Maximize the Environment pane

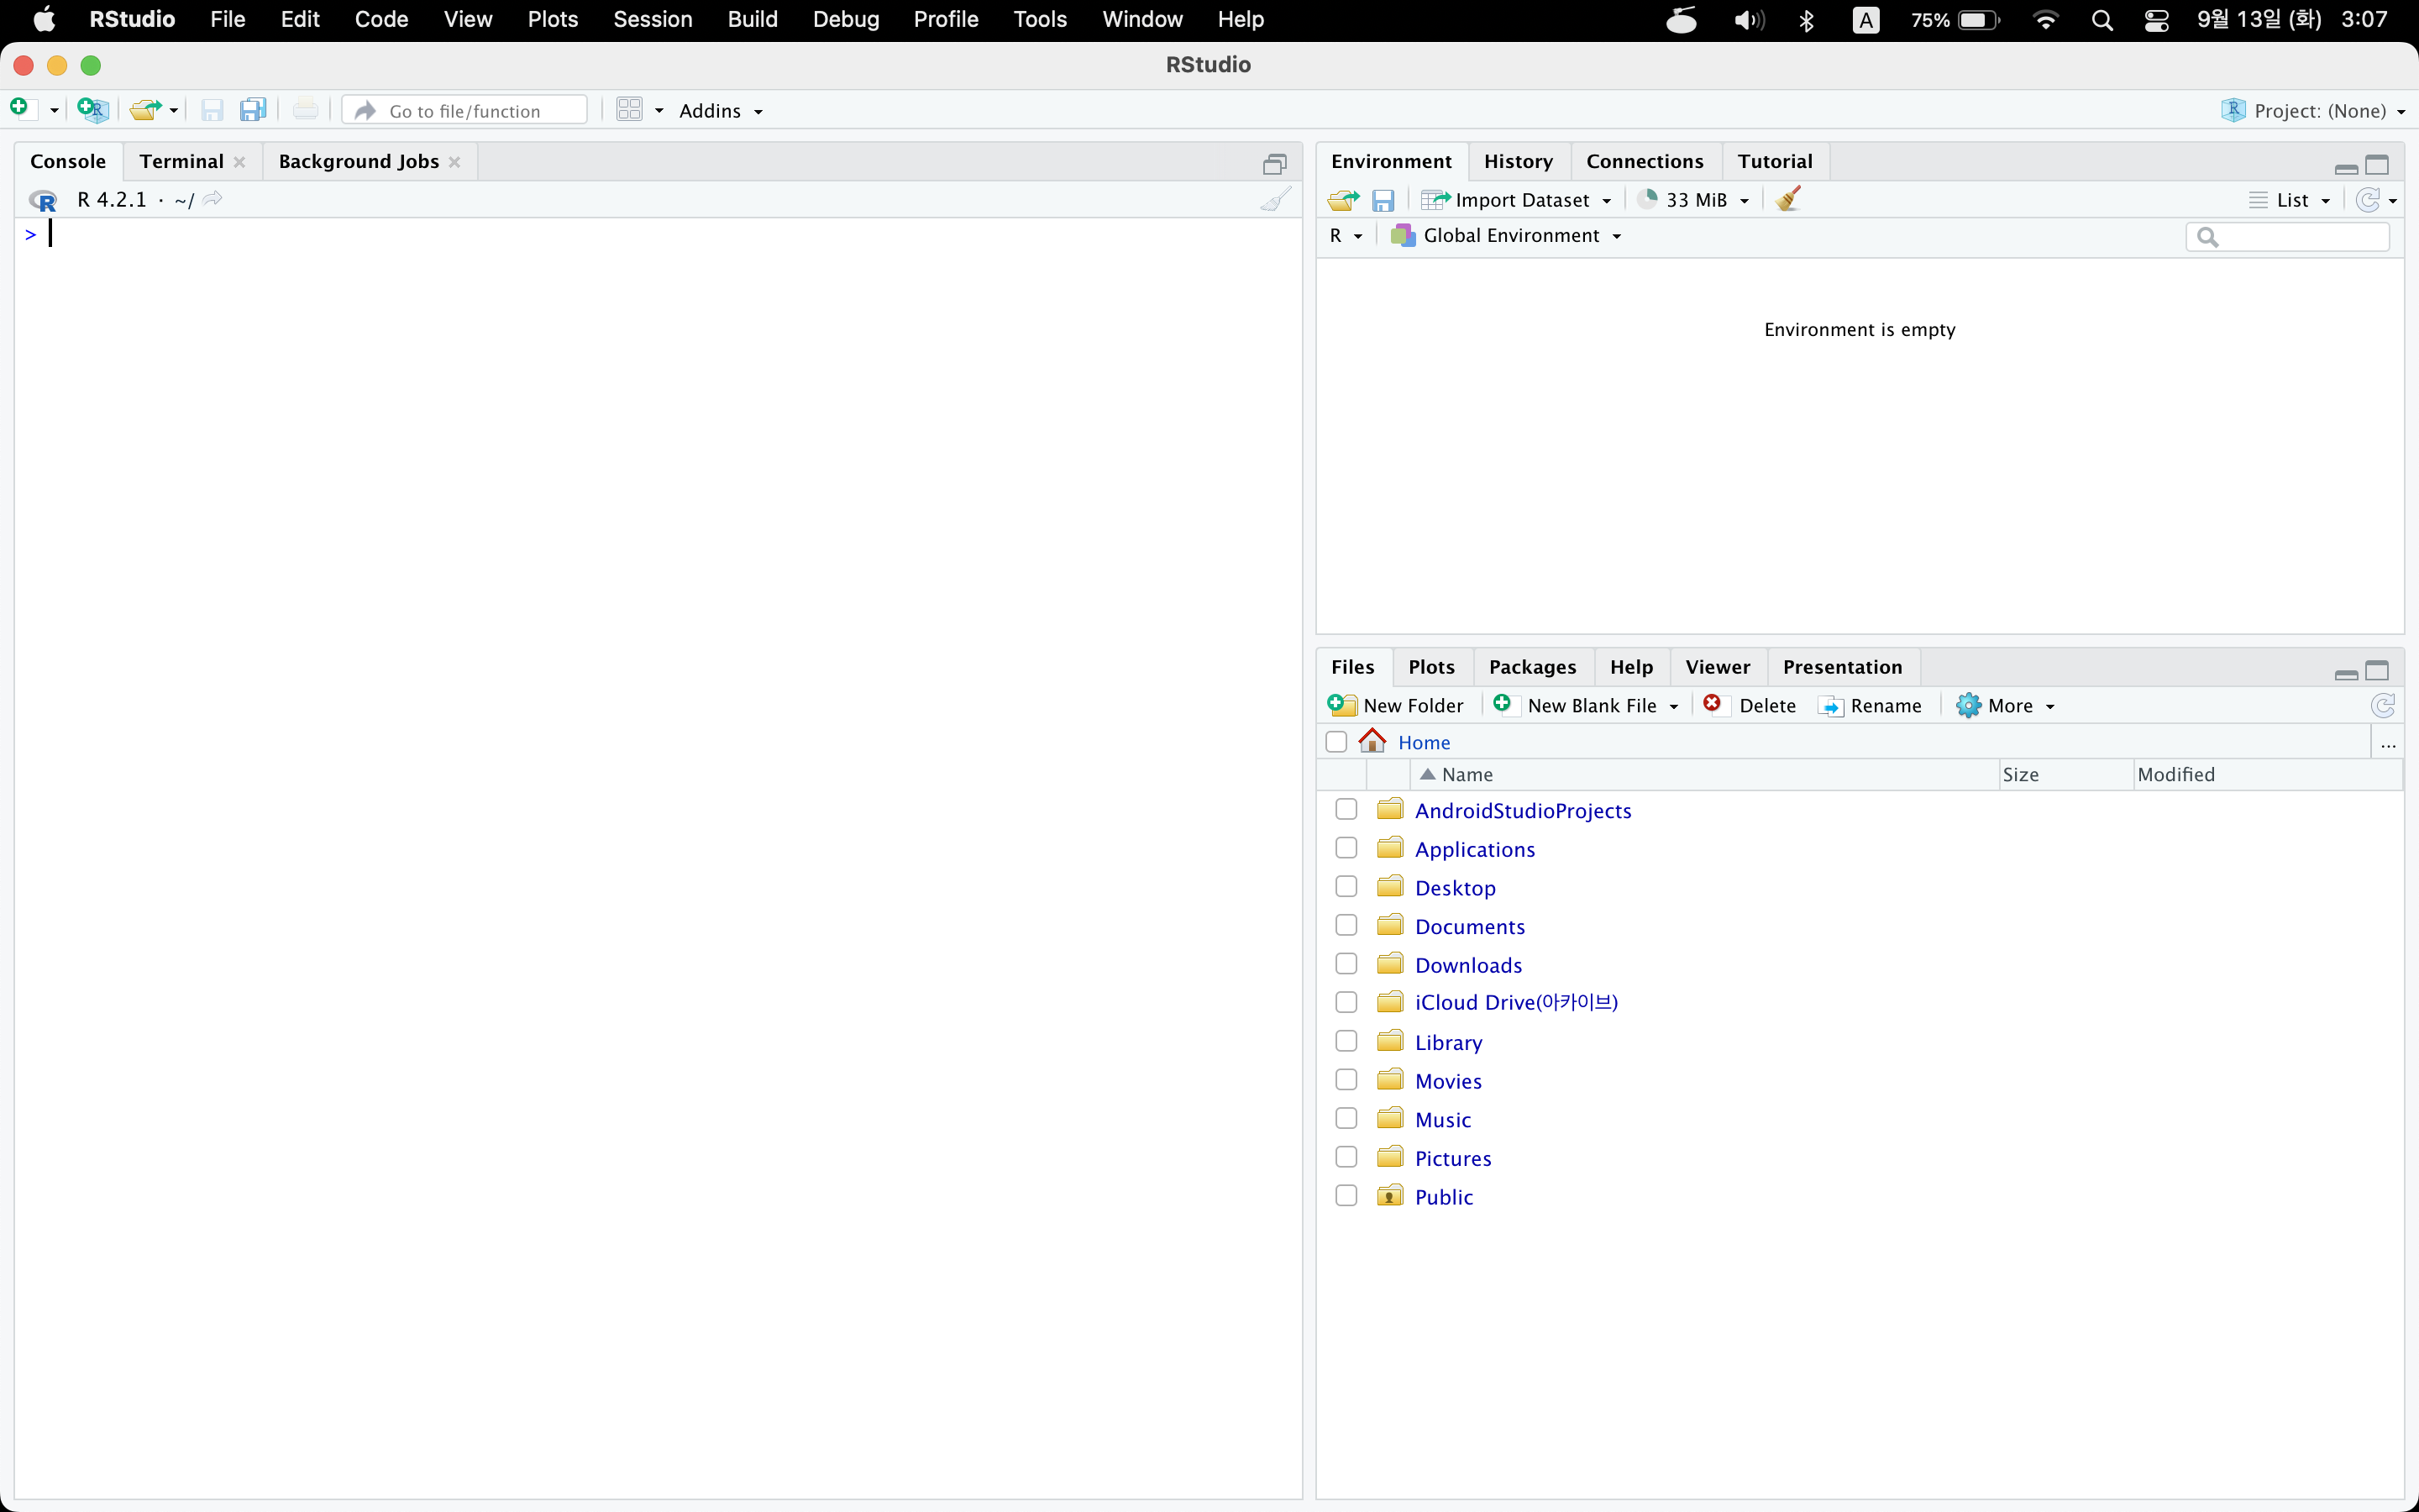2378,165
